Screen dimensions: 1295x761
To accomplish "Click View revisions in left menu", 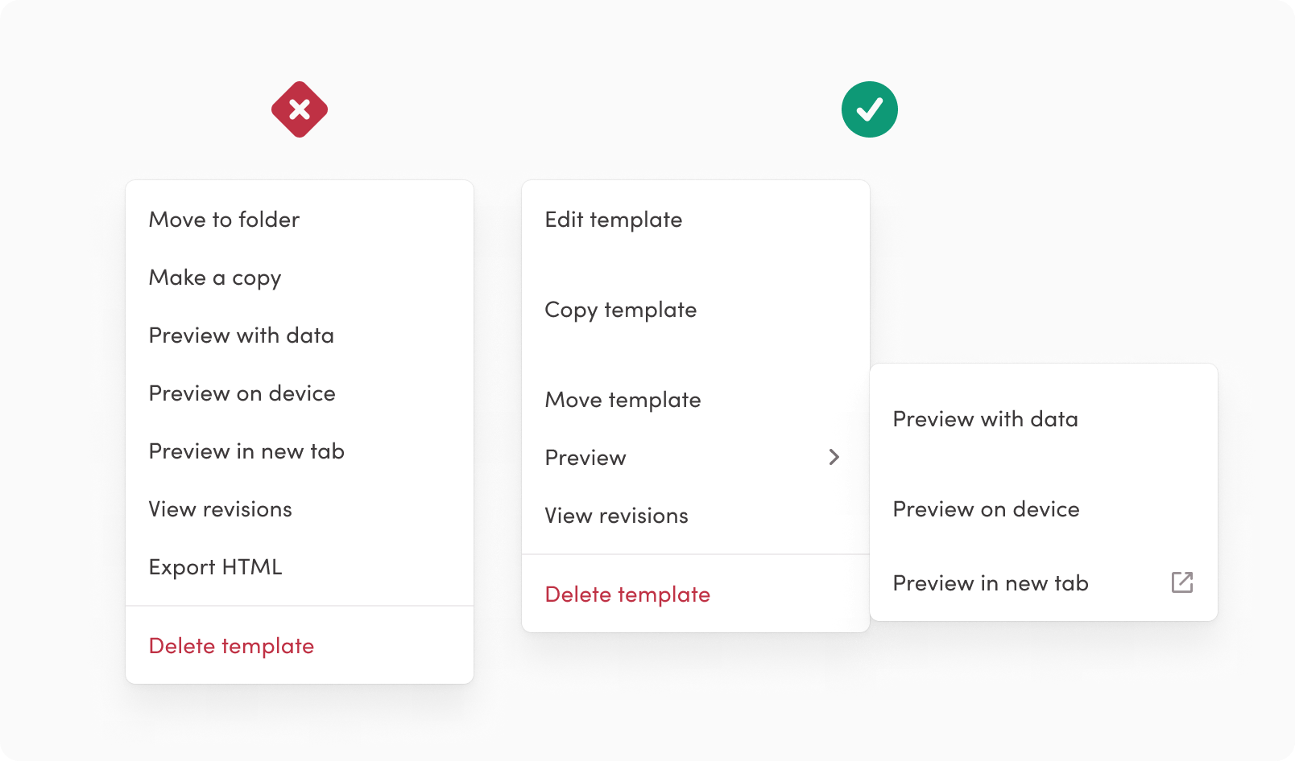I will pos(220,509).
